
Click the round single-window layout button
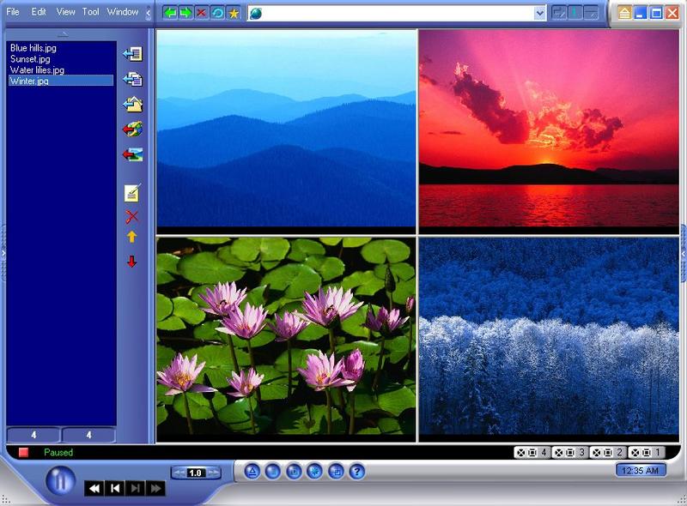pyautogui.click(x=294, y=472)
